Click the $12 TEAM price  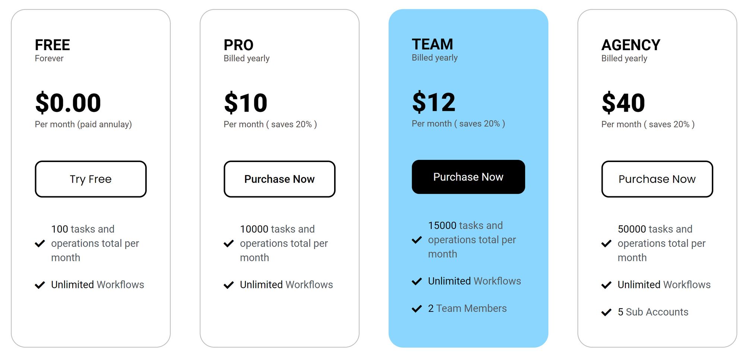coord(434,102)
